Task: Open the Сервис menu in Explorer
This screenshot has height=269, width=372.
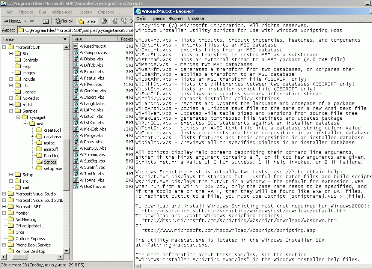Action: pos(85,12)
